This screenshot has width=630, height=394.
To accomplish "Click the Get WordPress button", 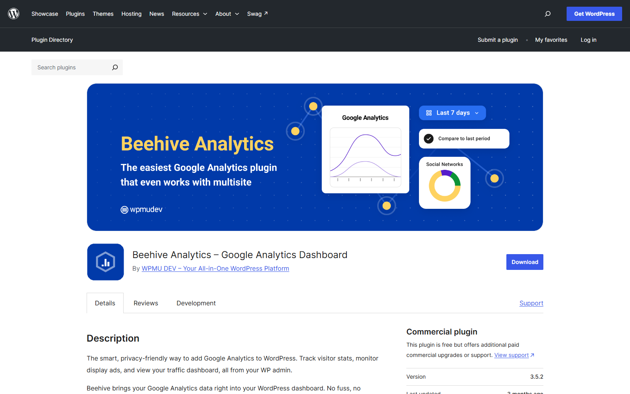I will [594, 14].
